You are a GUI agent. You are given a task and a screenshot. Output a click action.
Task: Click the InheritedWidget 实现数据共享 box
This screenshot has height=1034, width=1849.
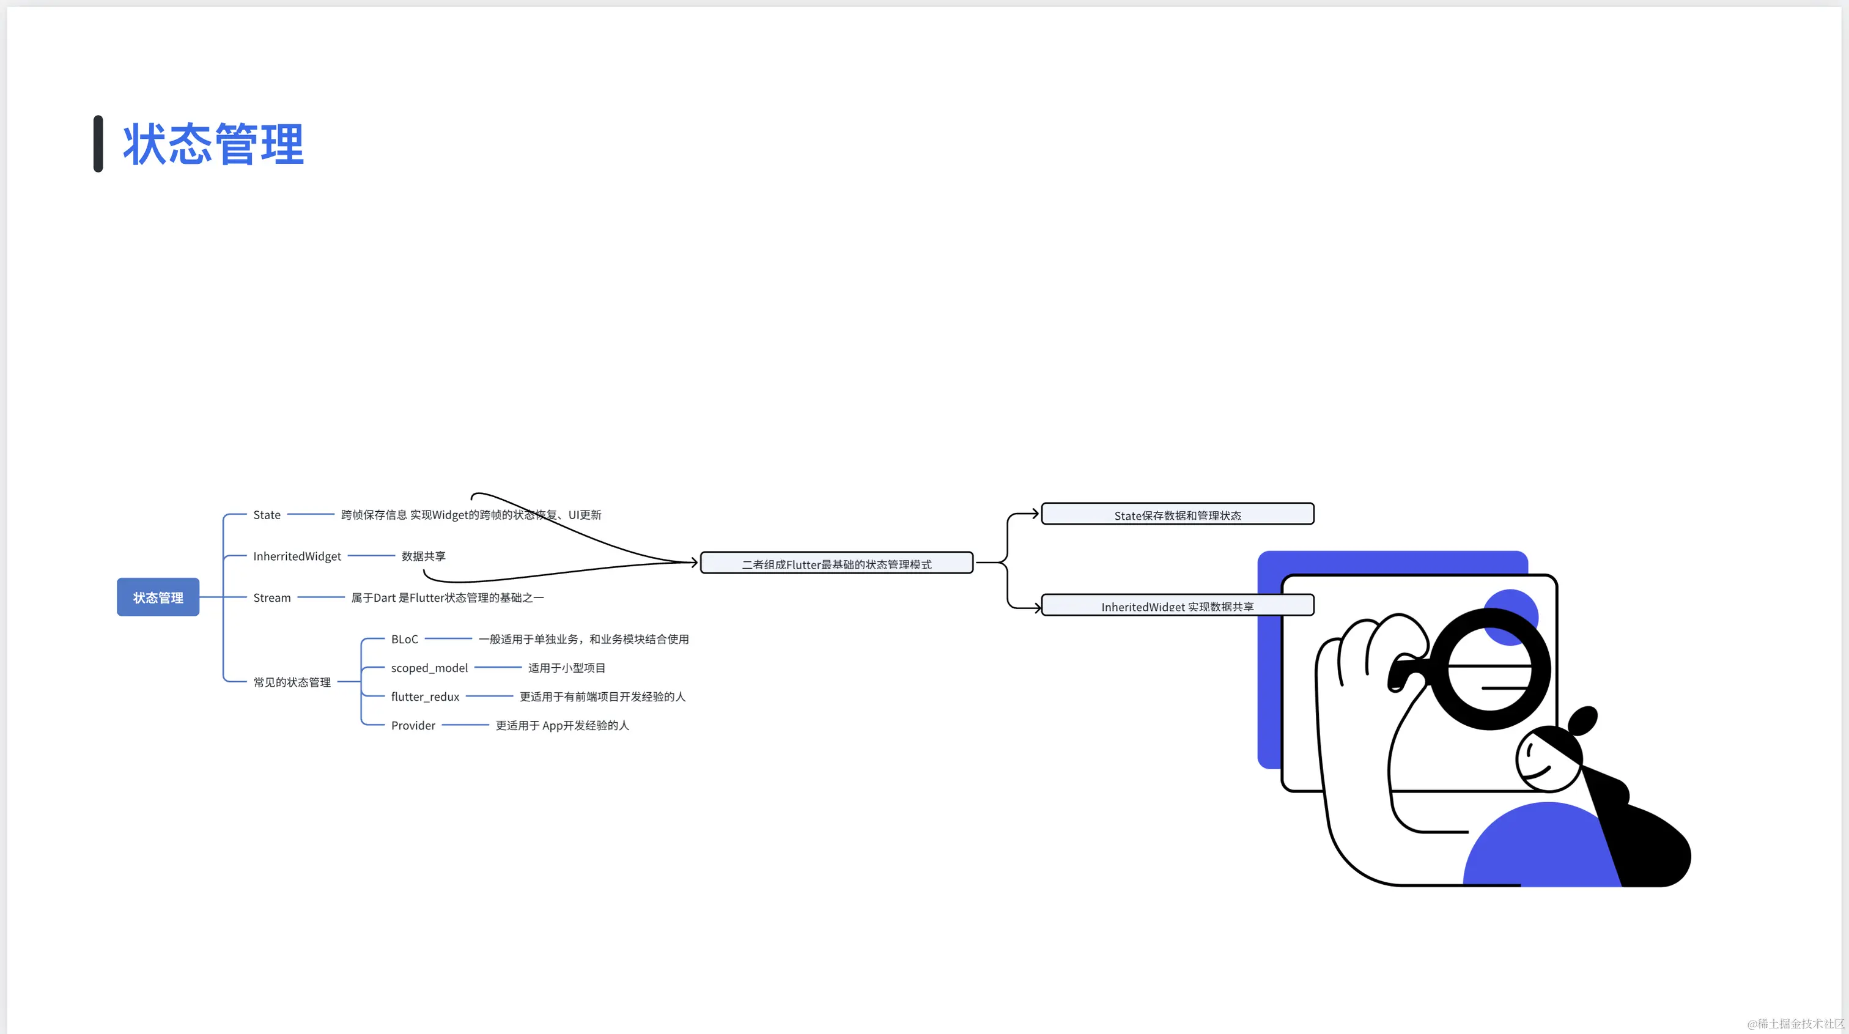click(x=1177, y=606)
